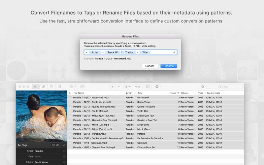Open the pattern presets dropdown arrow
This screenshot has width=264, height=165.
[x=87, y=52]
